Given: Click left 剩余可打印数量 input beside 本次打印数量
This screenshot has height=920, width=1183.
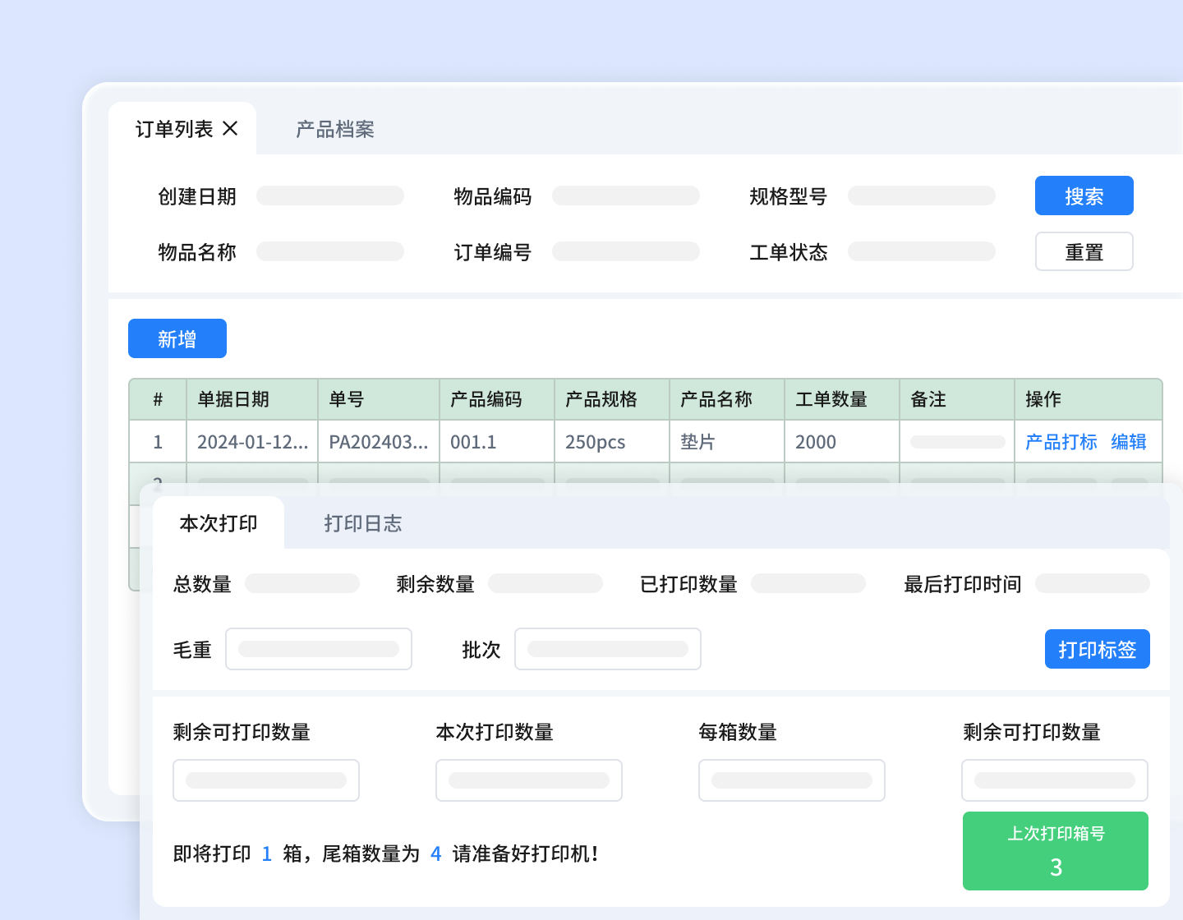Looking at the screenshot, I should click(x=266, y=780).
